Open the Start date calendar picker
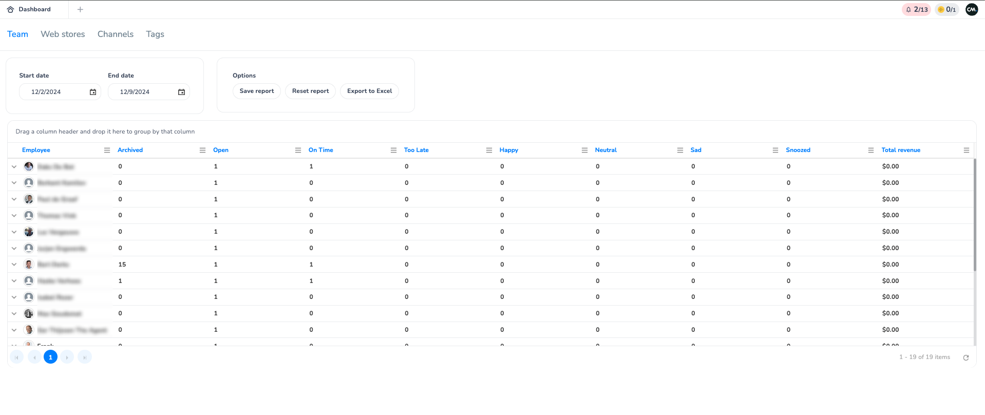Image resolution: width=985 pixels, height=415 pixels. 93,92
